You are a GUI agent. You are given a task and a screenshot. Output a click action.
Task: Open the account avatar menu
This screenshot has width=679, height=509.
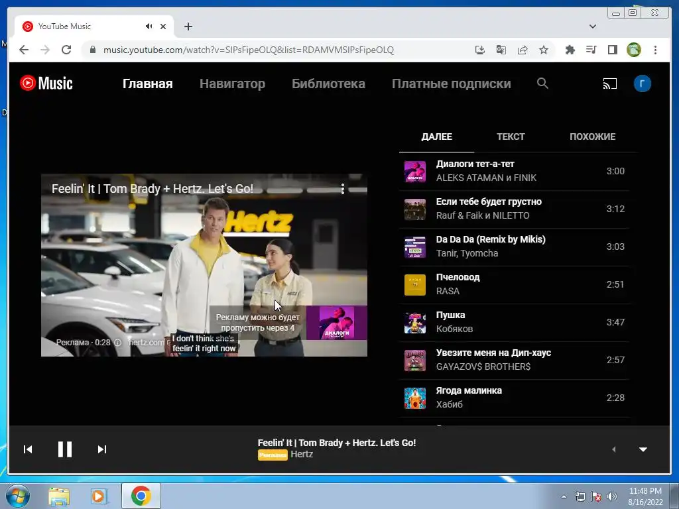coord(642,84)
